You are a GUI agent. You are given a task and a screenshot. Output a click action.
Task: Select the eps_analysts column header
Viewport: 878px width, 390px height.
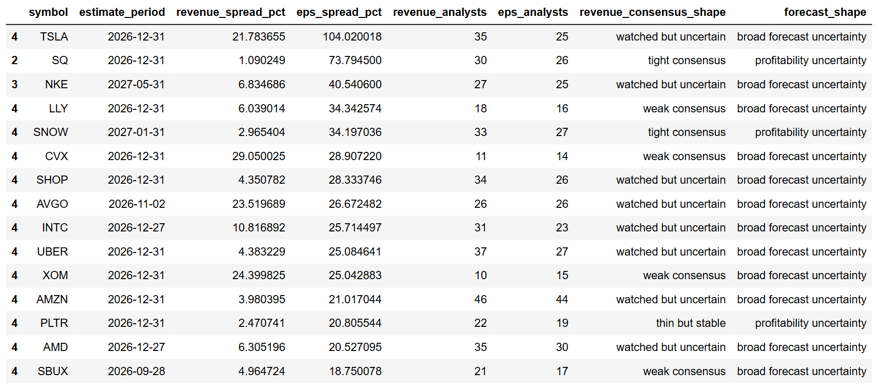[x=533, y=12]
